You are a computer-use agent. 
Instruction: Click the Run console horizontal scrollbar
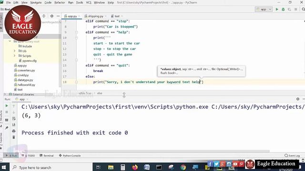pos(143,151)
